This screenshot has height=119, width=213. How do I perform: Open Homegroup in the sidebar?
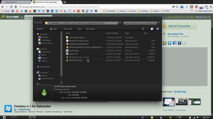tap(45, 67)
